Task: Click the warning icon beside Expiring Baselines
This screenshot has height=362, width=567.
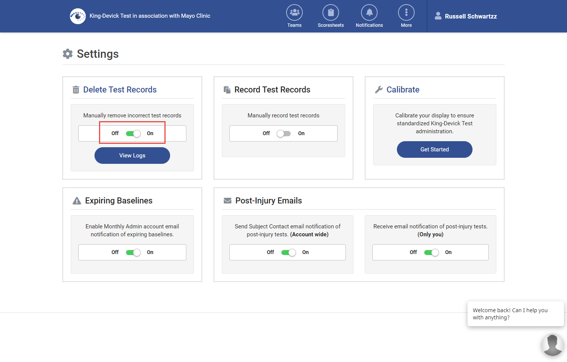Action: (77, 200)
